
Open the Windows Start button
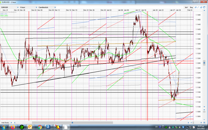[4, 127]
